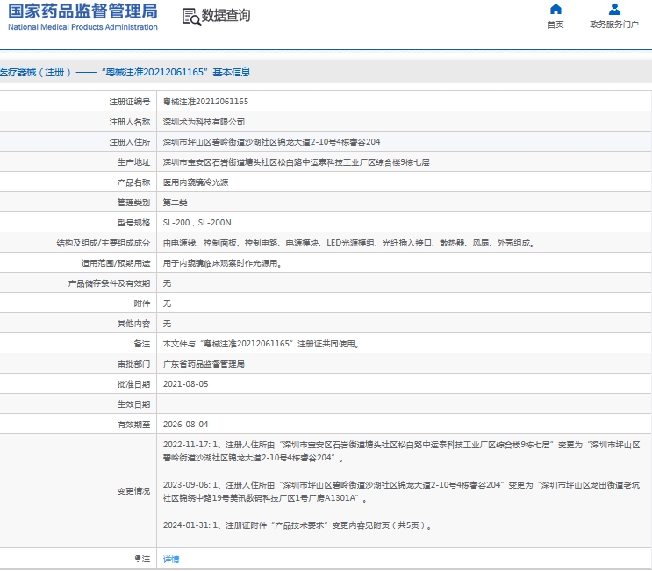The width and height of the screenshot is (652, 571).
Task: Click the 产品储存条件及有效期 row label
Action: [109, 283]
